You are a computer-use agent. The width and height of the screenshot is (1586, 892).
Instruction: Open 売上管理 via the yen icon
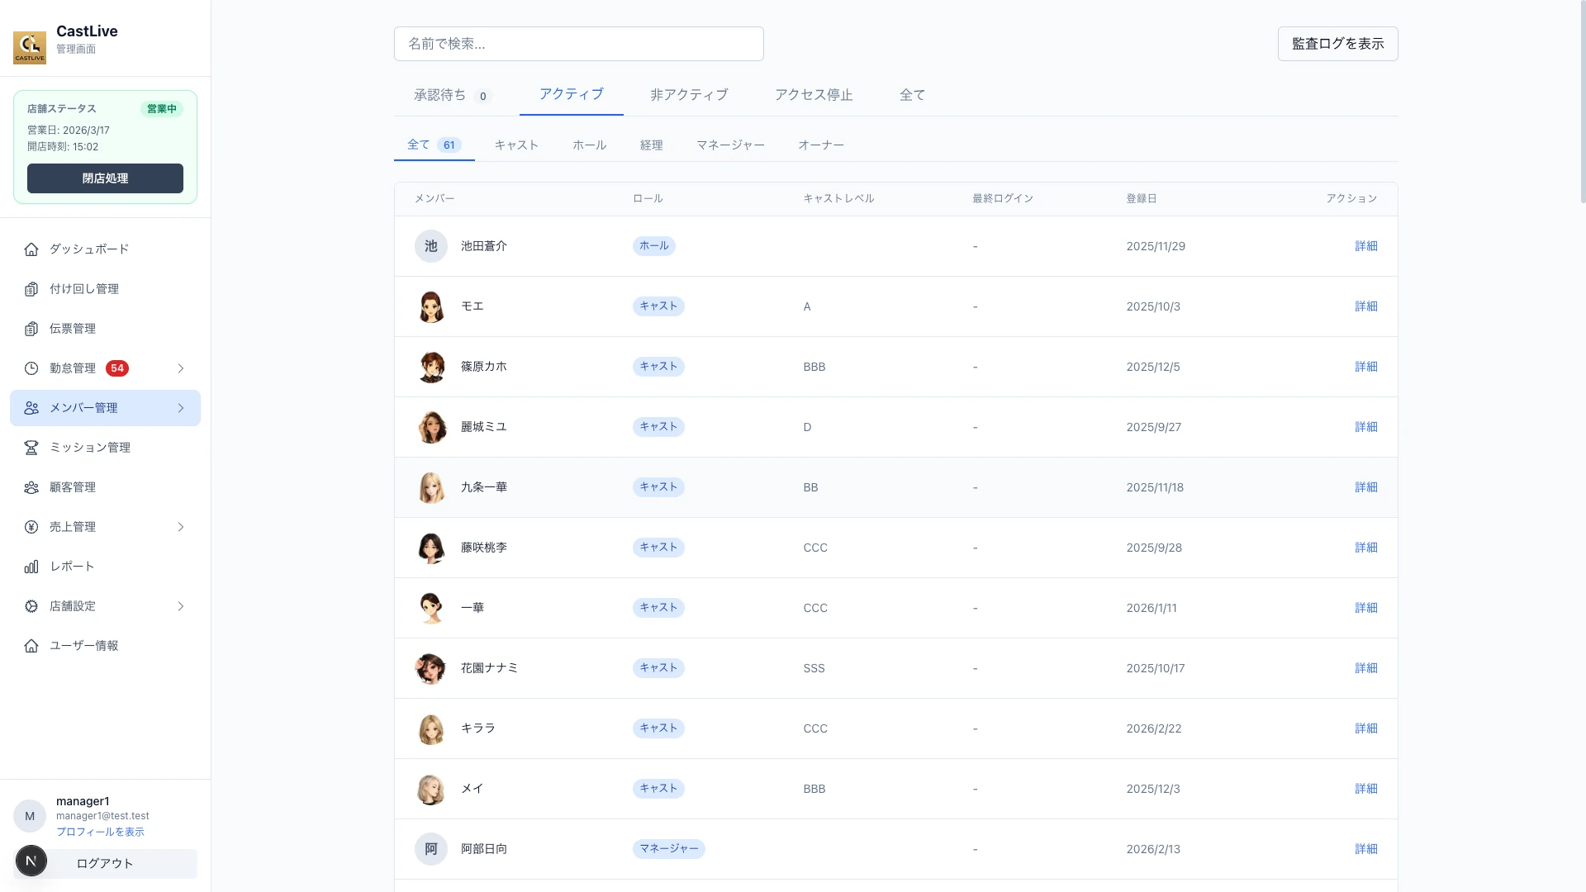(31, 526)
